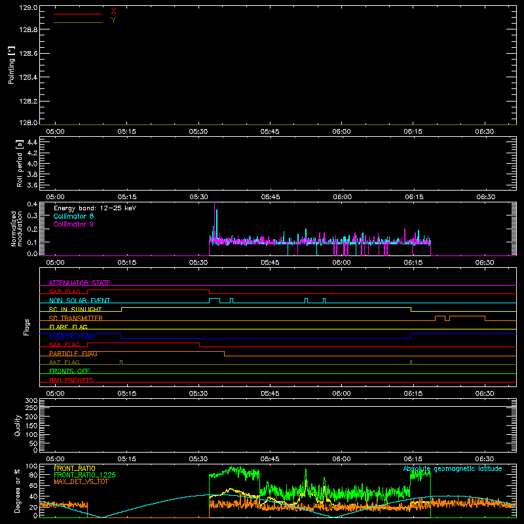Click the olive Y legend label

pos(113,20)
